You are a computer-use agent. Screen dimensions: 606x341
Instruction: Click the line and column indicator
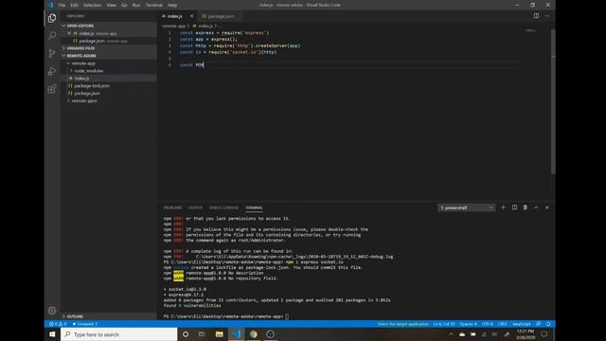(444, 324)
